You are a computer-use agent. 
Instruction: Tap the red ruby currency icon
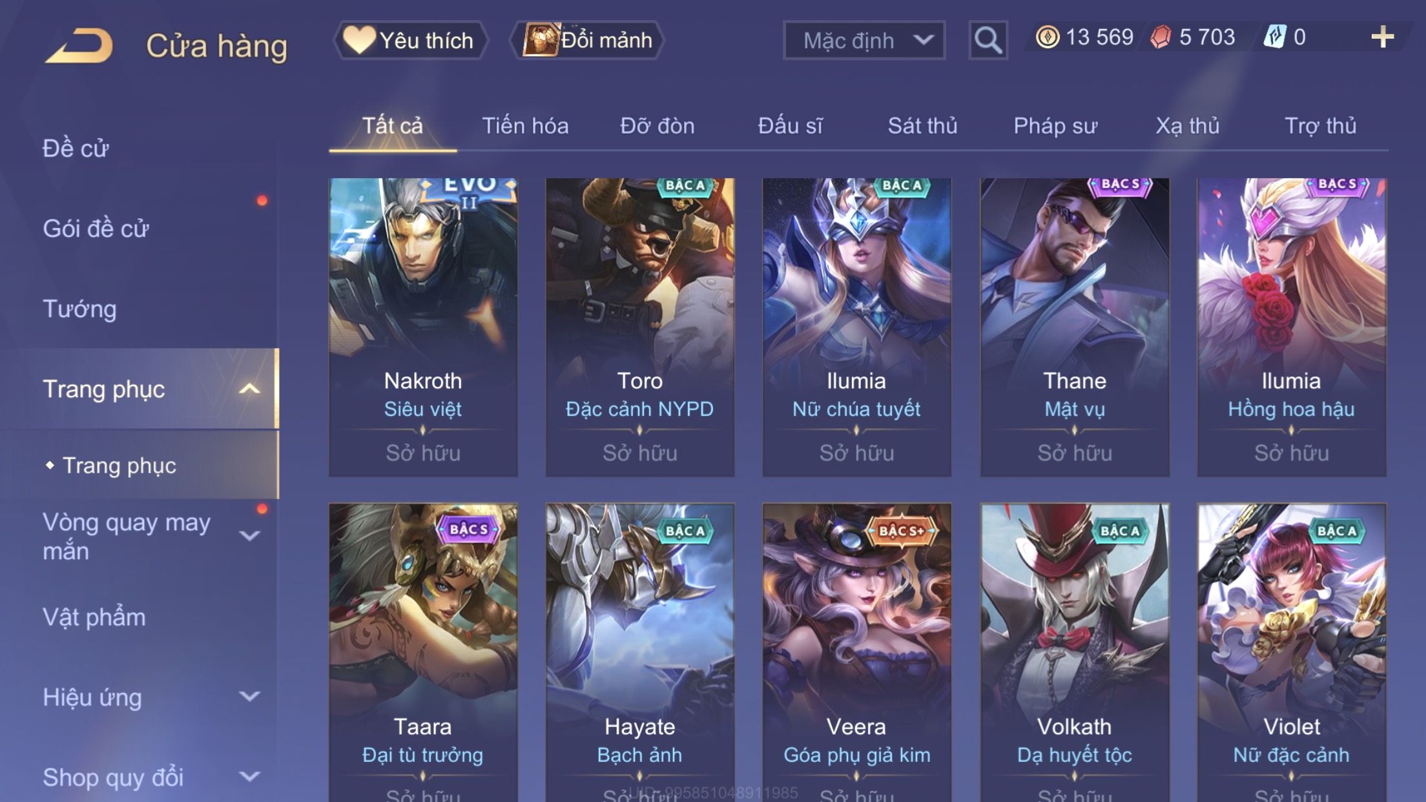pyautogui.click(x=1161, y=37)
